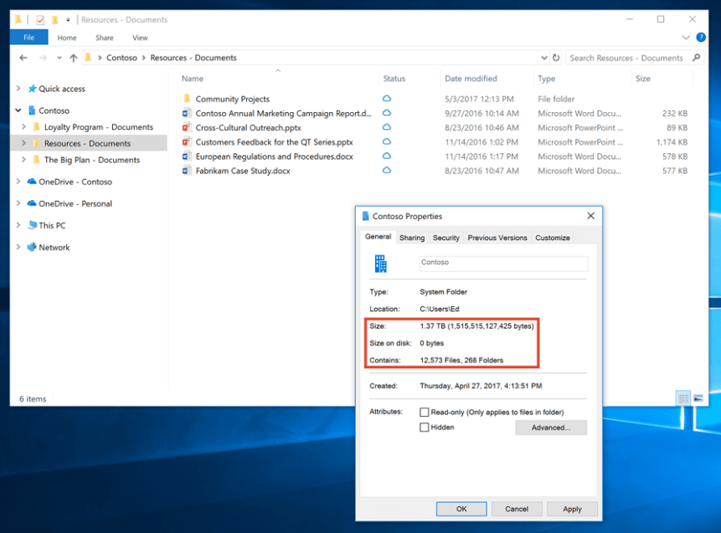Open the Home ribbon tab
Image resolution: width=721 pixels, height=533 pixels.
pos(67,38)
